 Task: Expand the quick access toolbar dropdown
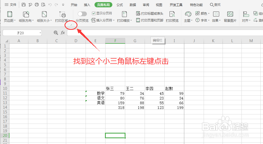[63, 5]
